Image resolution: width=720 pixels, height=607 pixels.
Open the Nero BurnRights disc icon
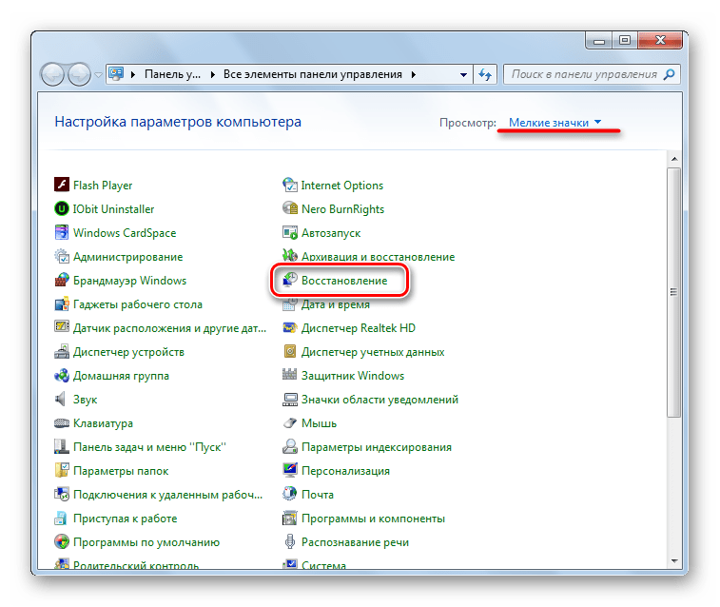tap(290, 208)
